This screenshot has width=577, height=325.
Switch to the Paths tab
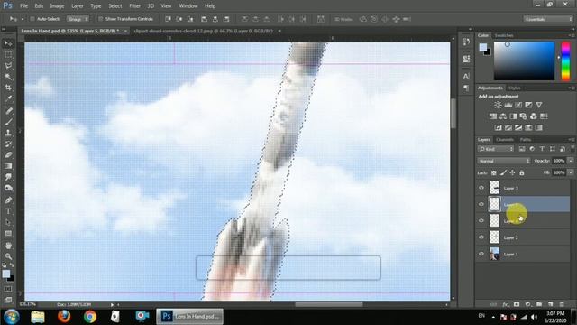click(525, 140)
